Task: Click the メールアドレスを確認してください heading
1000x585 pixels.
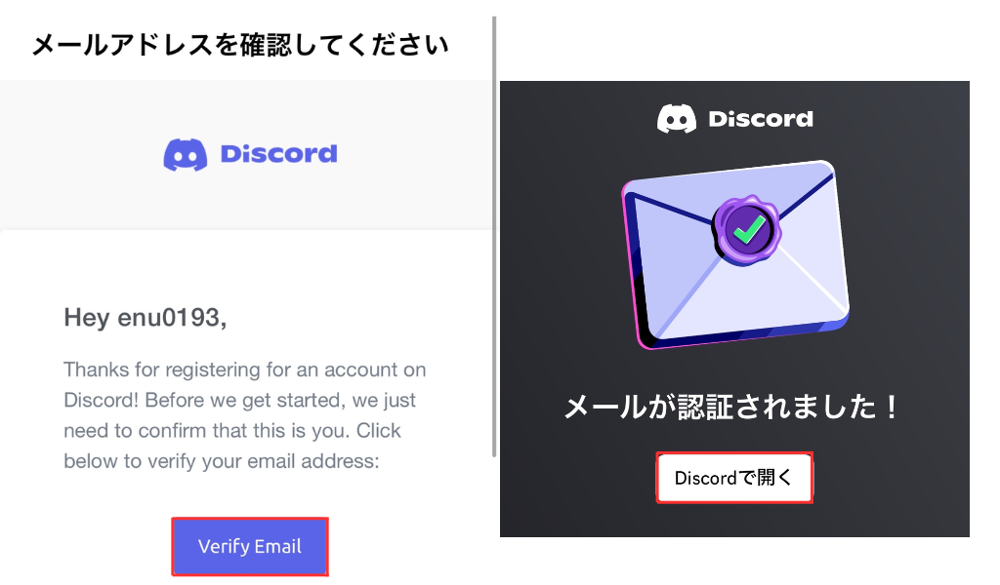Action: [x=240, y=46]
